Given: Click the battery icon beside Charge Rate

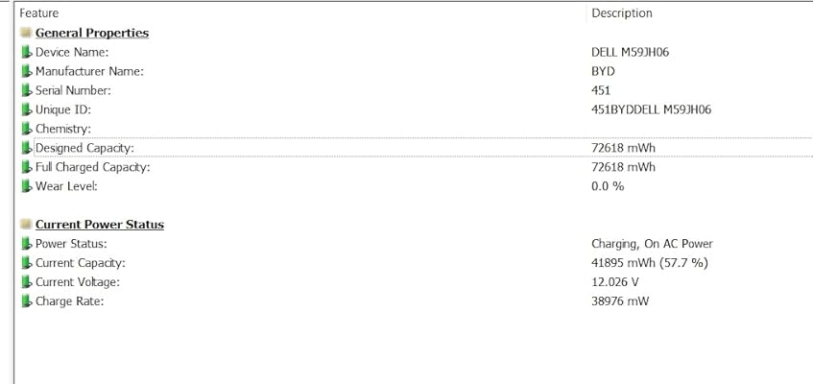Looking at the screenshot, I should tap(27, 301).
